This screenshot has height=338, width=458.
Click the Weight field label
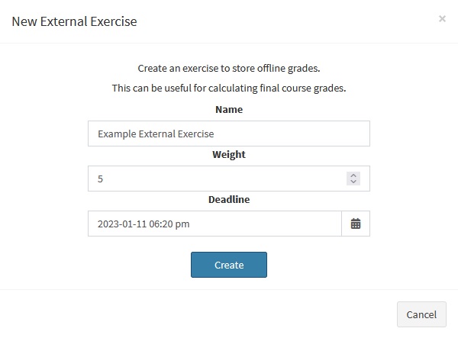point(229,154)
